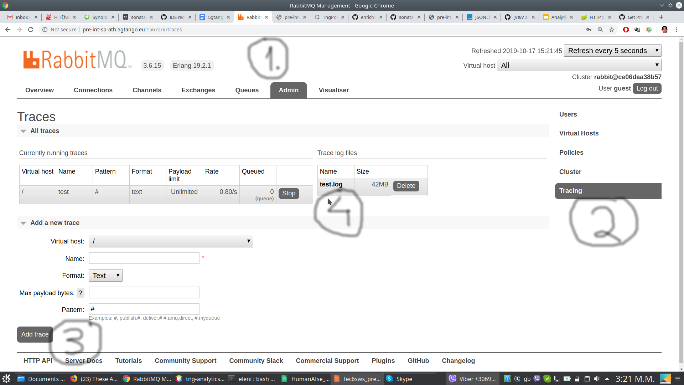Bookmark this page with the star
The height and width of the screenshot is (385, 684).
point(612,30)
